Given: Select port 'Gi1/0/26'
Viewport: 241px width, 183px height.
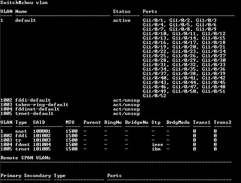Looking at the screenshot, I should (x=185, y=56).
